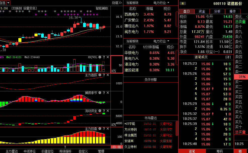This screenshot has height=153, width=248.
Task: Open help for HHJVOL indicator
Action: tap(104, 57)
